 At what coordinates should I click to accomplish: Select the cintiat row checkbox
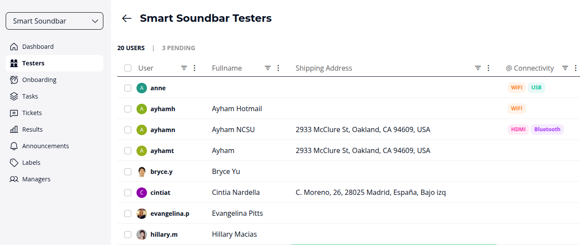point(128,193)
